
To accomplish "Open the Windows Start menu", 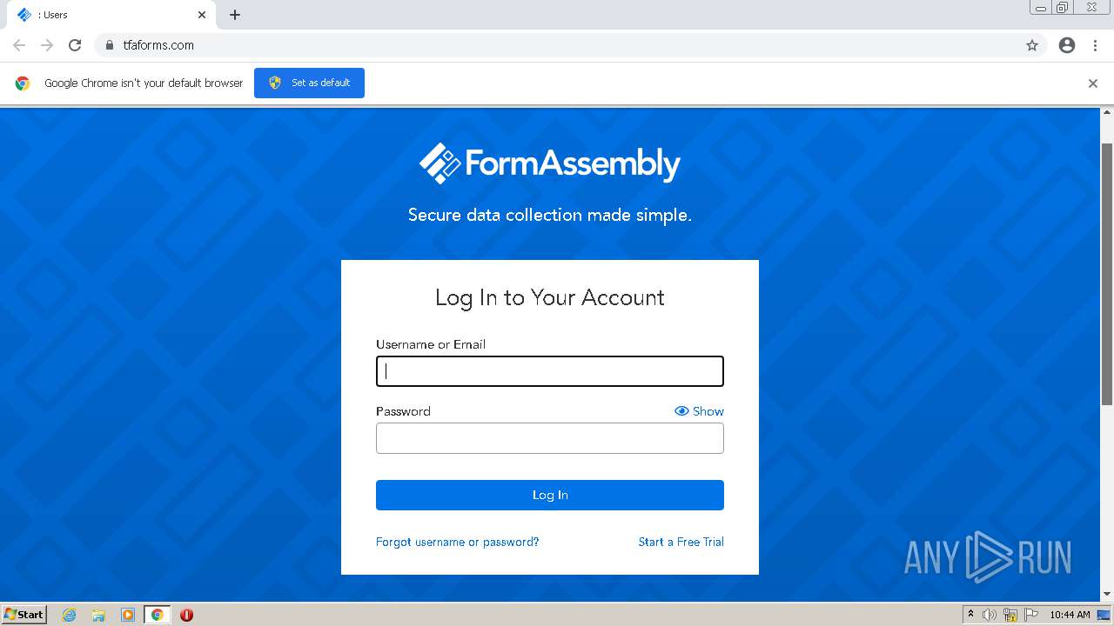I will pyautogui.click(x=24, y=615).
